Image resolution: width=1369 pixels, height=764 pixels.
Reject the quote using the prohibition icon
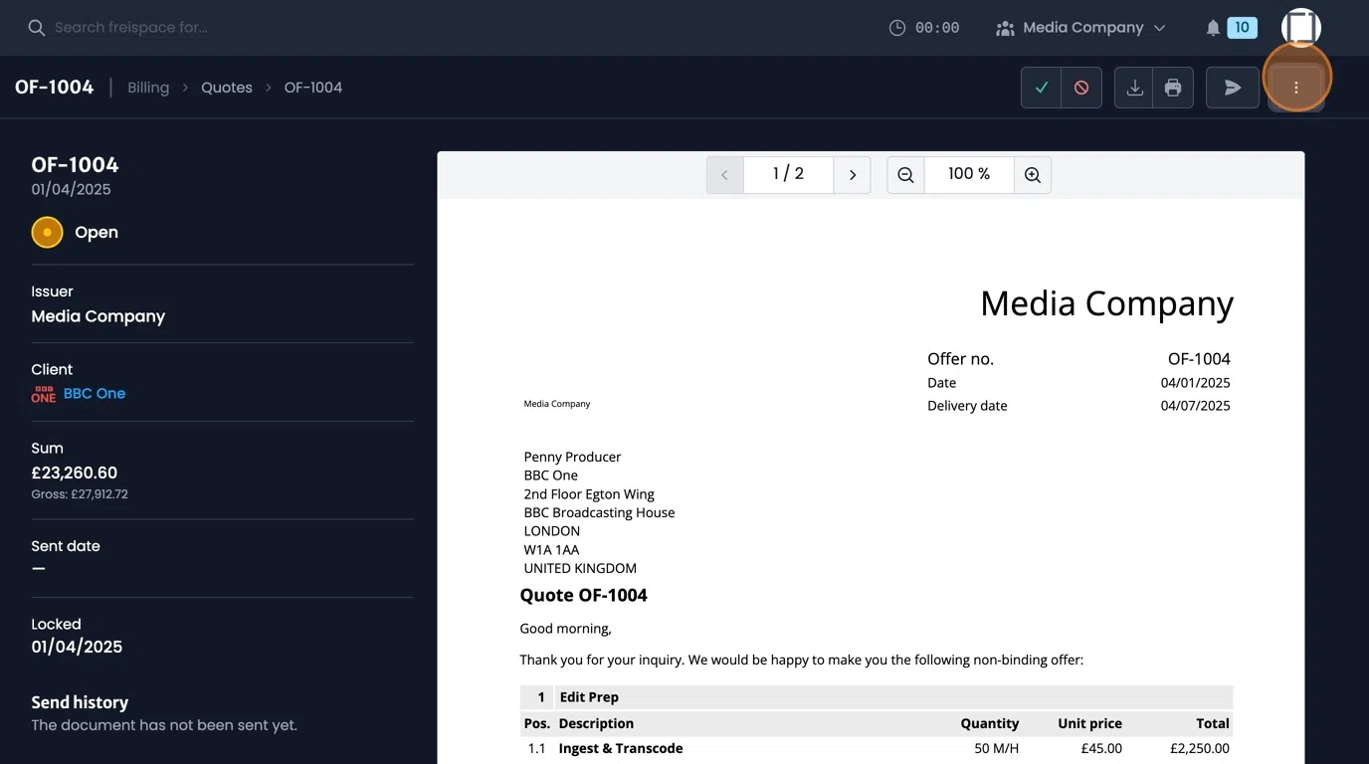point(1080,88)
